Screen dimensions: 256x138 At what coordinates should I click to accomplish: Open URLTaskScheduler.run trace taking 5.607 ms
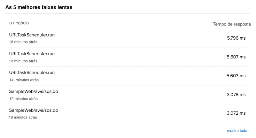[32, 54]
